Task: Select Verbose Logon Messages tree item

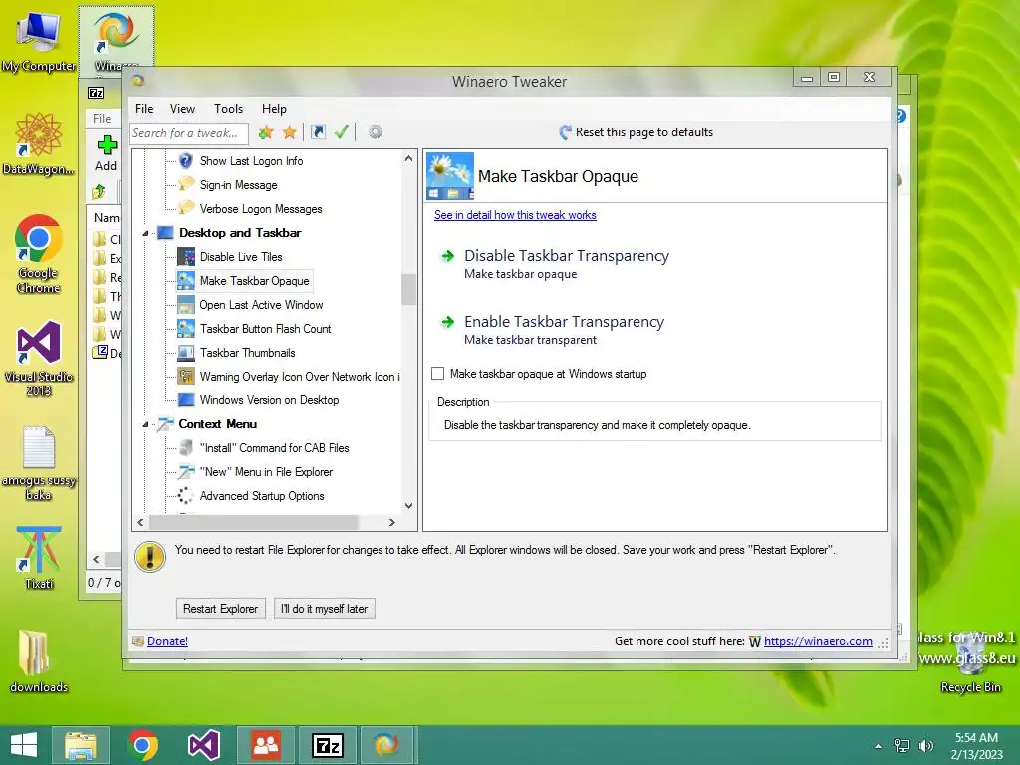Action: coord(261,209)
